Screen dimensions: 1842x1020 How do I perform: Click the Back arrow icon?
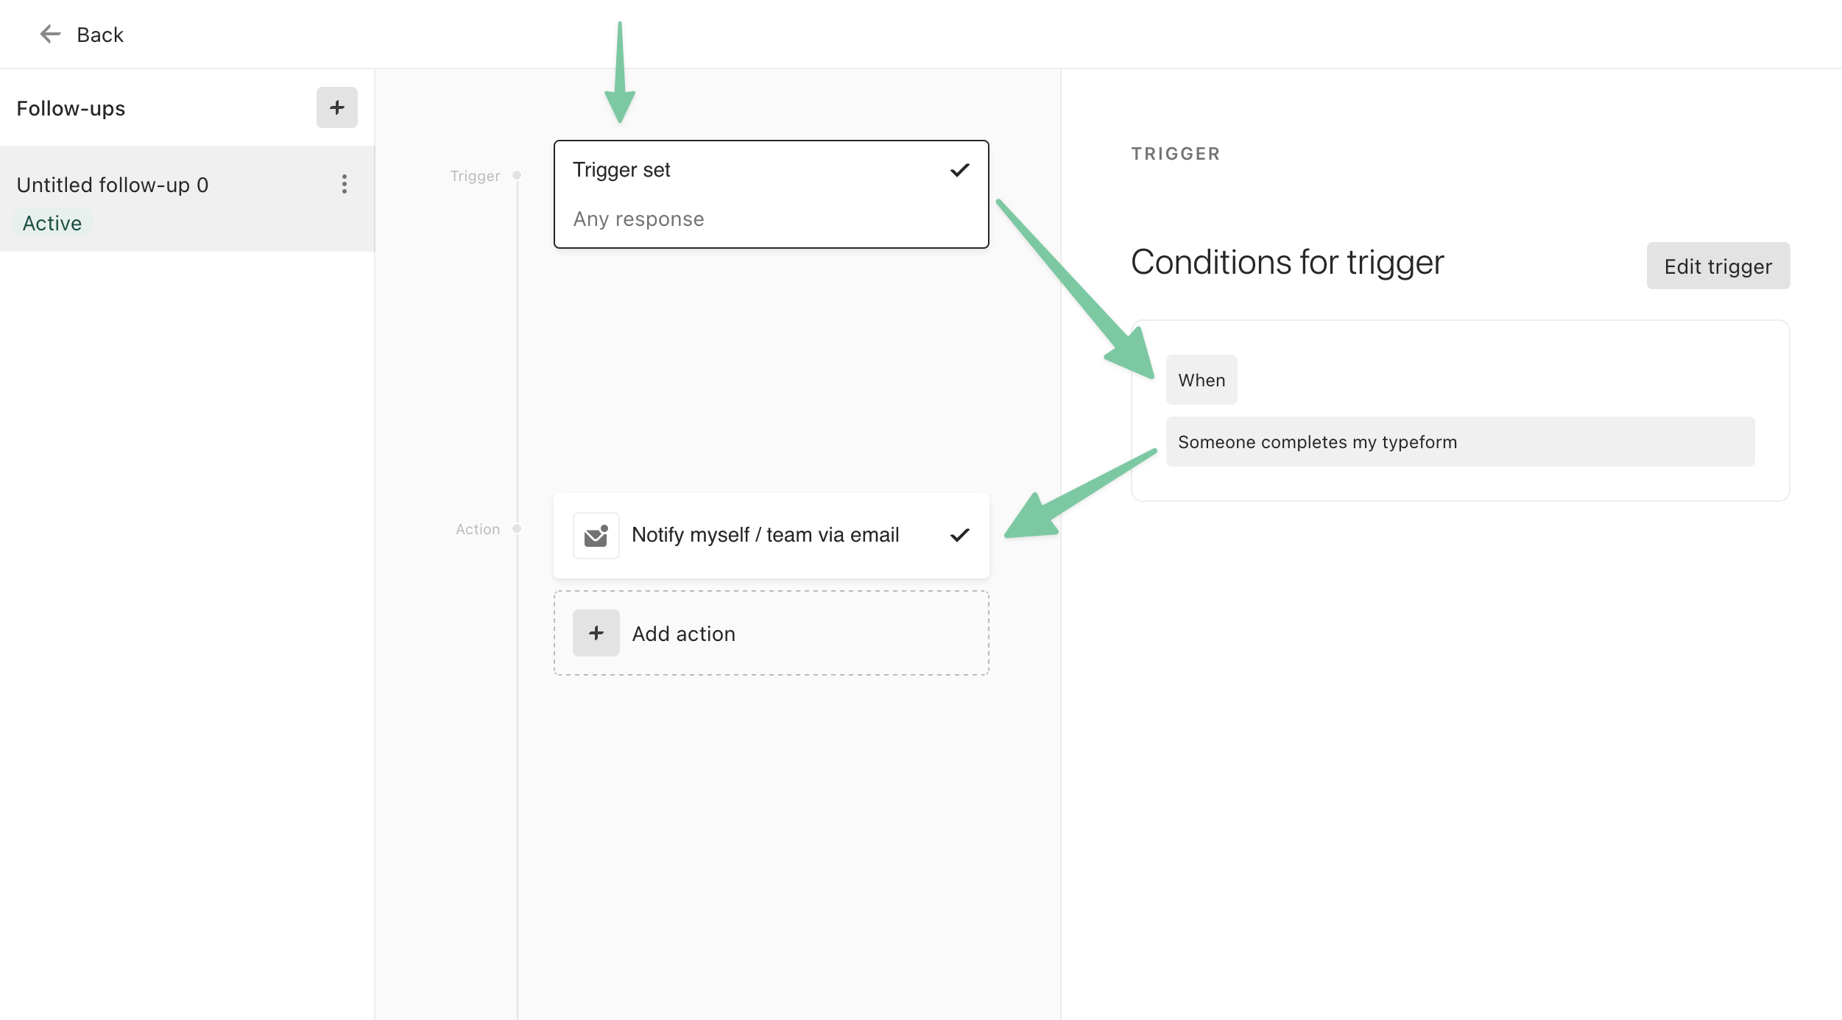(50, 34)
